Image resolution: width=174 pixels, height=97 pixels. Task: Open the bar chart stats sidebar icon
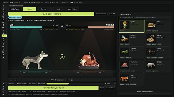click(x=3, y=55)
